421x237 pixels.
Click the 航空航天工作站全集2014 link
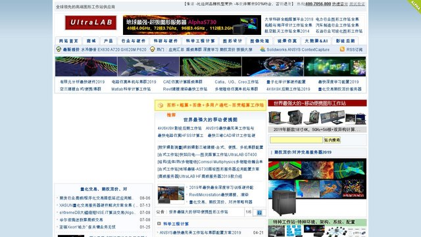[x=287, y=31]
